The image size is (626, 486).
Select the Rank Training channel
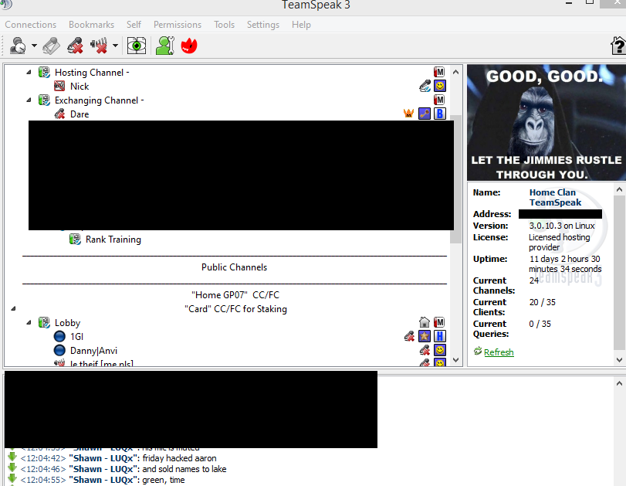point(113,240)
